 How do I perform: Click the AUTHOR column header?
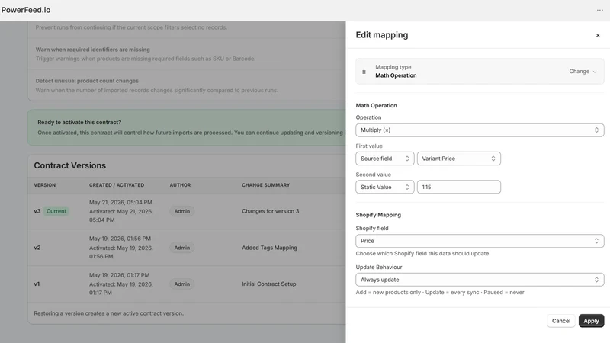180,185
